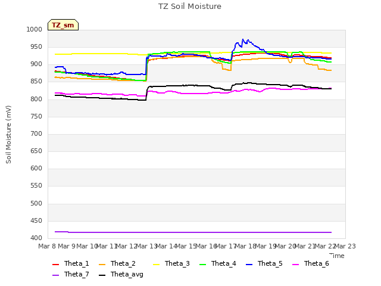Toggle Theta_avg series in the legend
381x286 pixels.
click(121, 274)
